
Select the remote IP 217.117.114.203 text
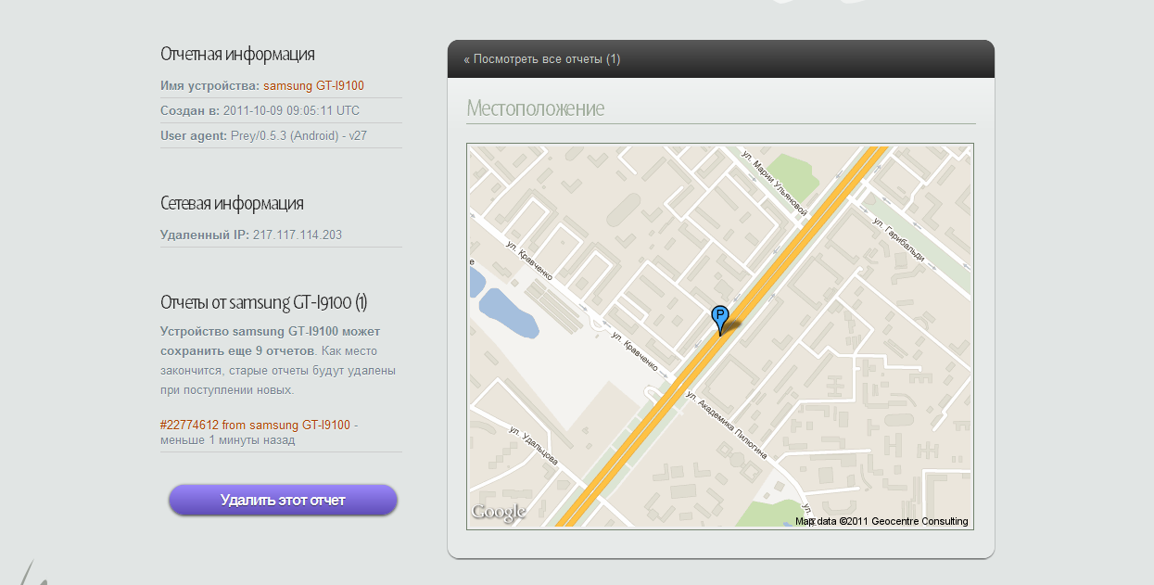pyautogui.click(x=297, y=235)
